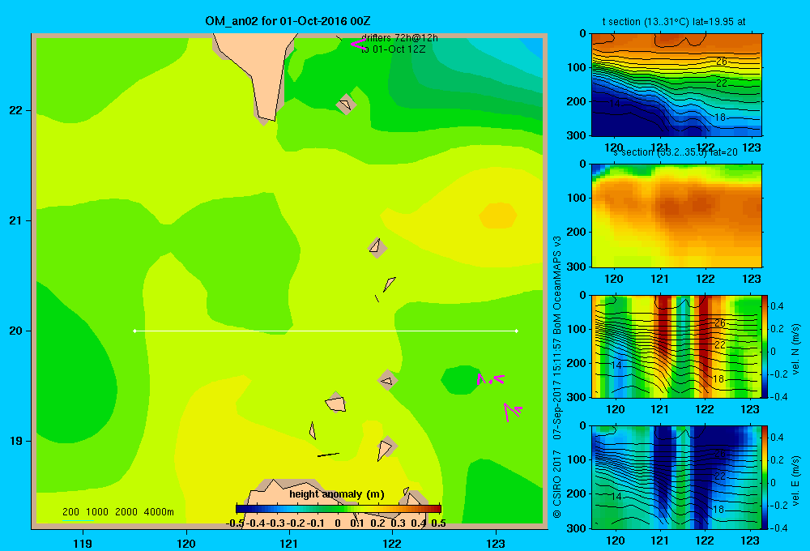The width and height of the screenshot is (810, 551).
Task: Click the 0.4 tick on vel. N scale
Action: point(777,306)
